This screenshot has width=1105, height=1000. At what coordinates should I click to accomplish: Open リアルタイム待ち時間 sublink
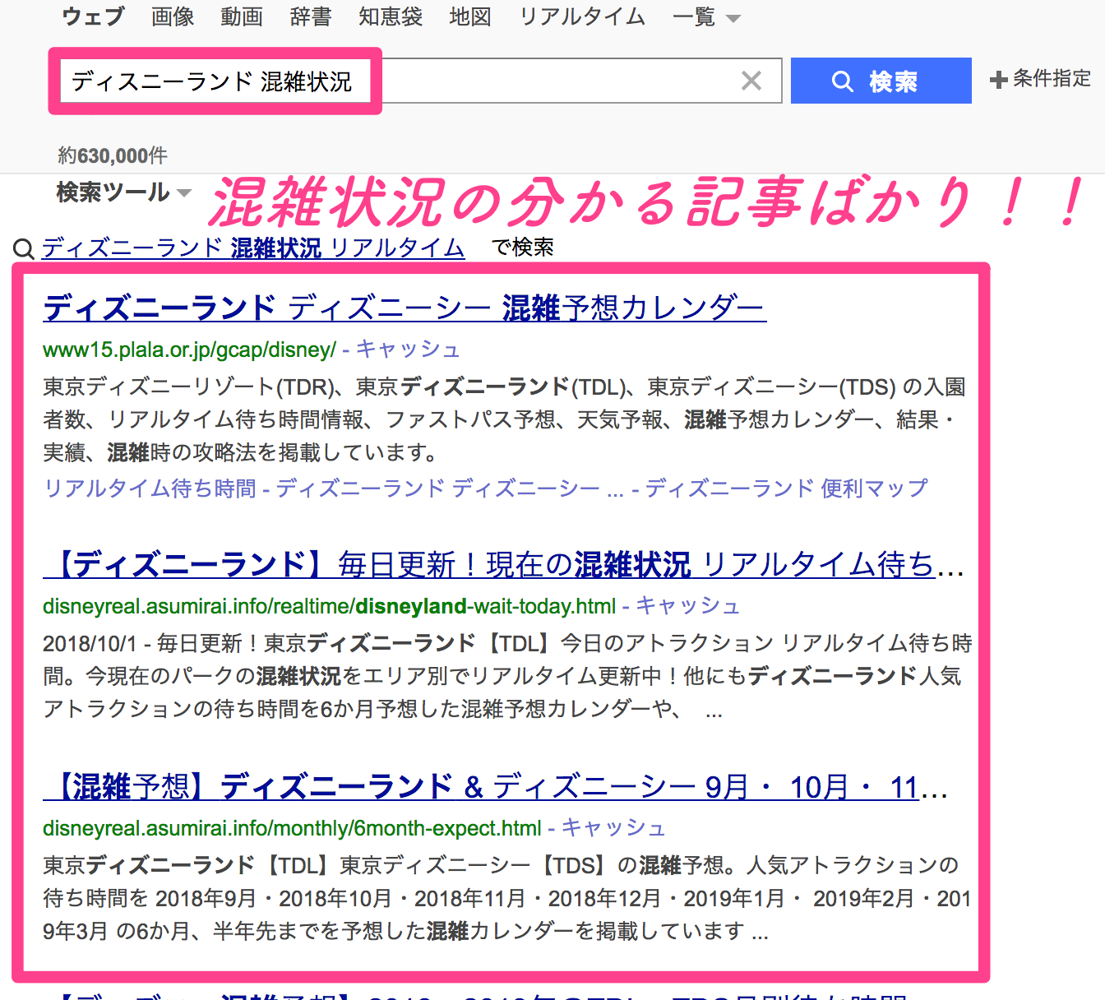click(150, 488)
